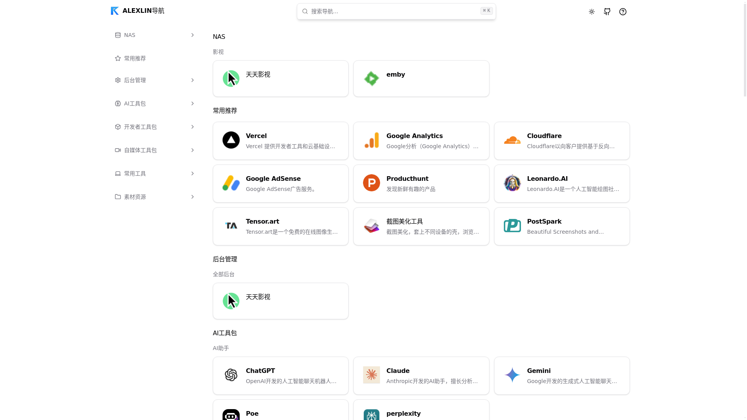Click the 截图美化工具 layered logo

pyautogui.click(x=372, y=226)
